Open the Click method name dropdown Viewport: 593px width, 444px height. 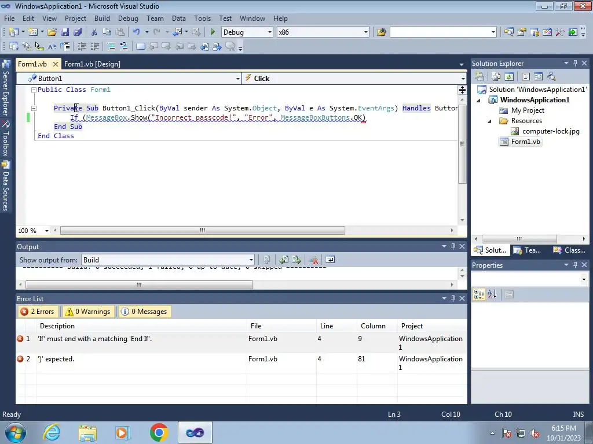click(x=463, y=79)
